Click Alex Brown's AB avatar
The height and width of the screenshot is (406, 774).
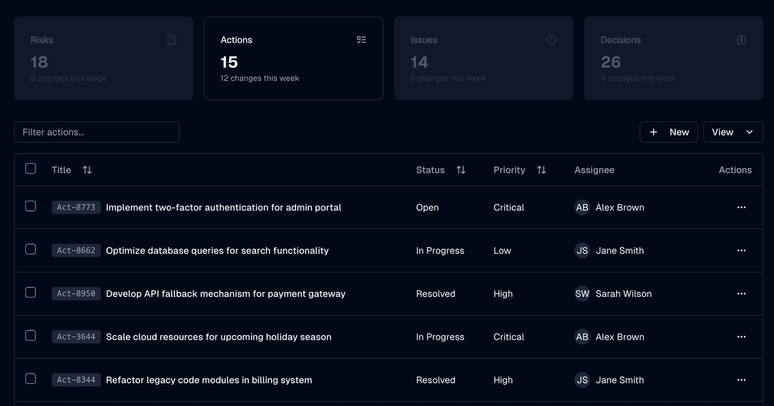tap(582, 207)
